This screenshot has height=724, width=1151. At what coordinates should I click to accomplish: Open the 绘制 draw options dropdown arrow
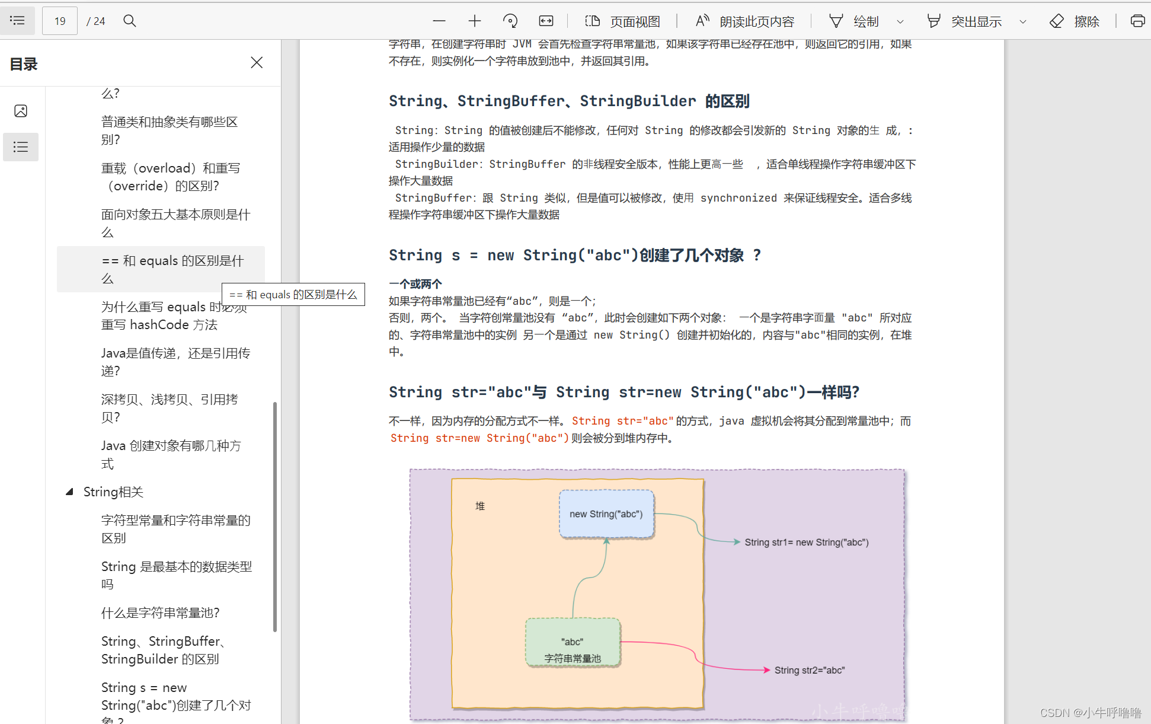tap(900, 21)
